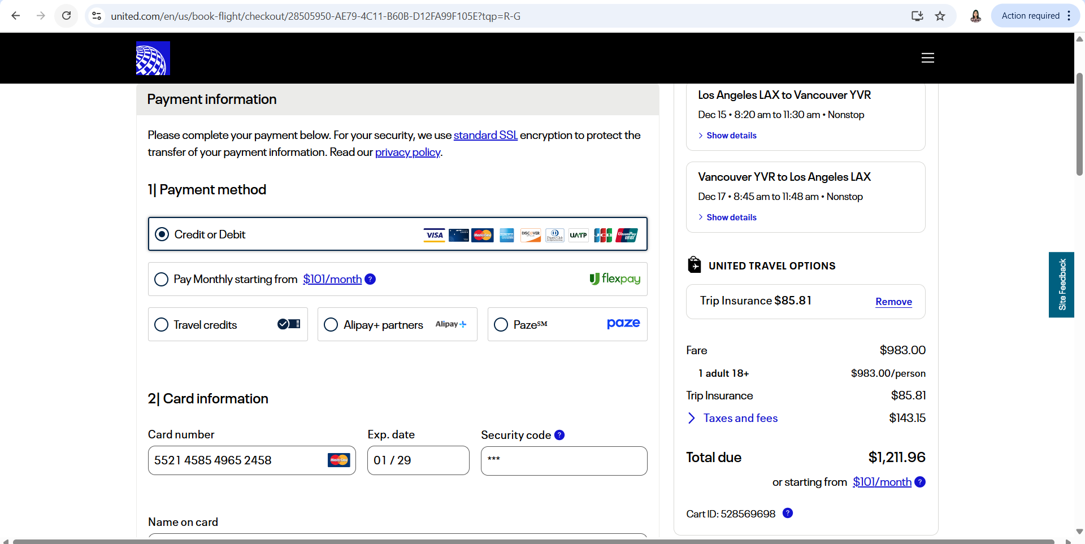
Task: Select Paze radio button
Action: click(x=501, y=324)
